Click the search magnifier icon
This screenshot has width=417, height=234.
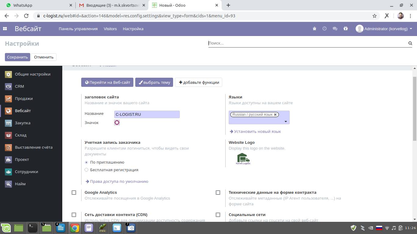point(410,43)
